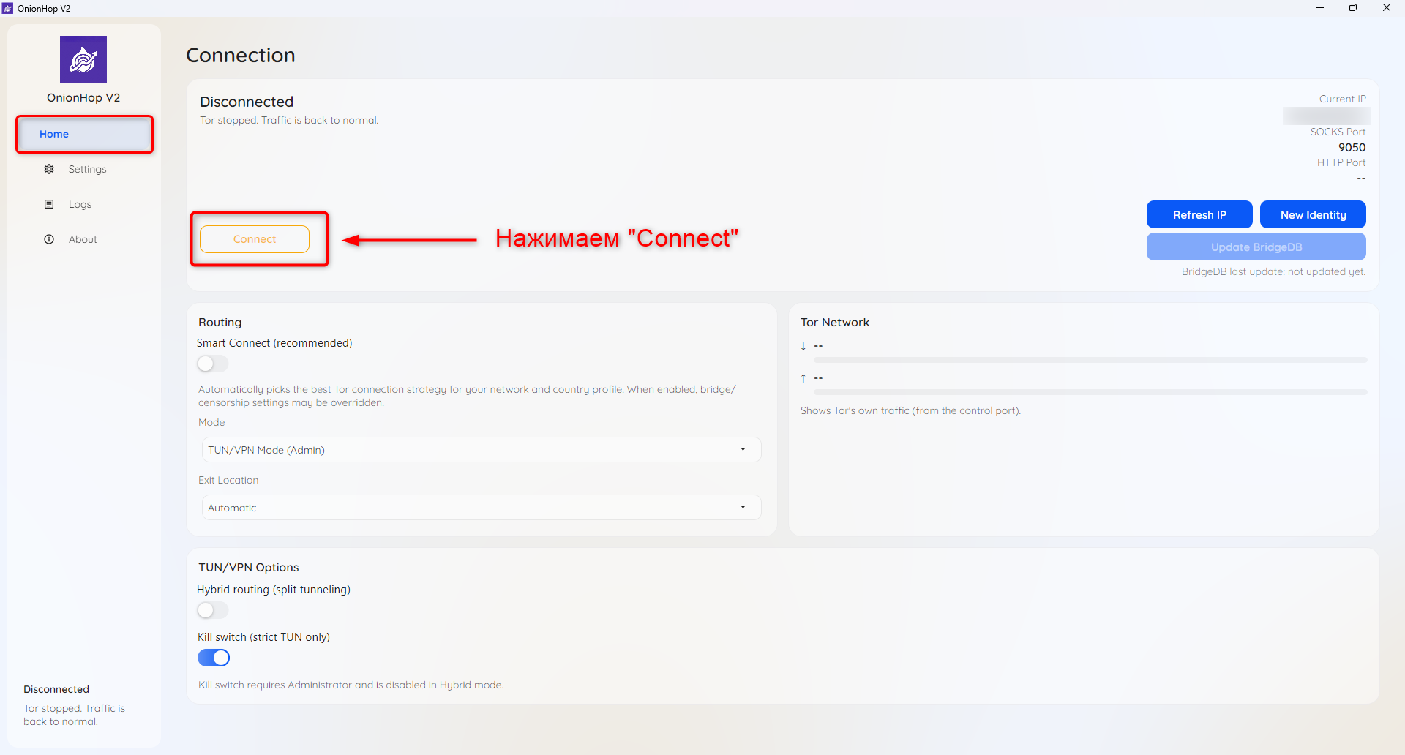Click the Exit Location dropdown arrow
This screenshot has height=755, width=1405.
click(743, 507)
